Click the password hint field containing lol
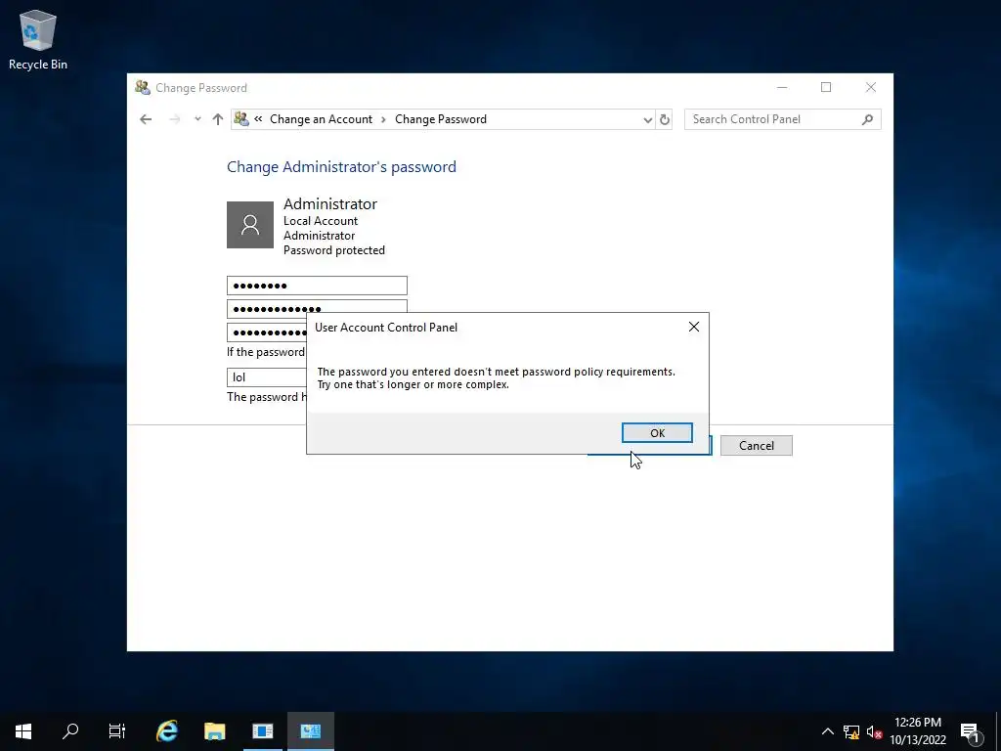 point(267,377)
